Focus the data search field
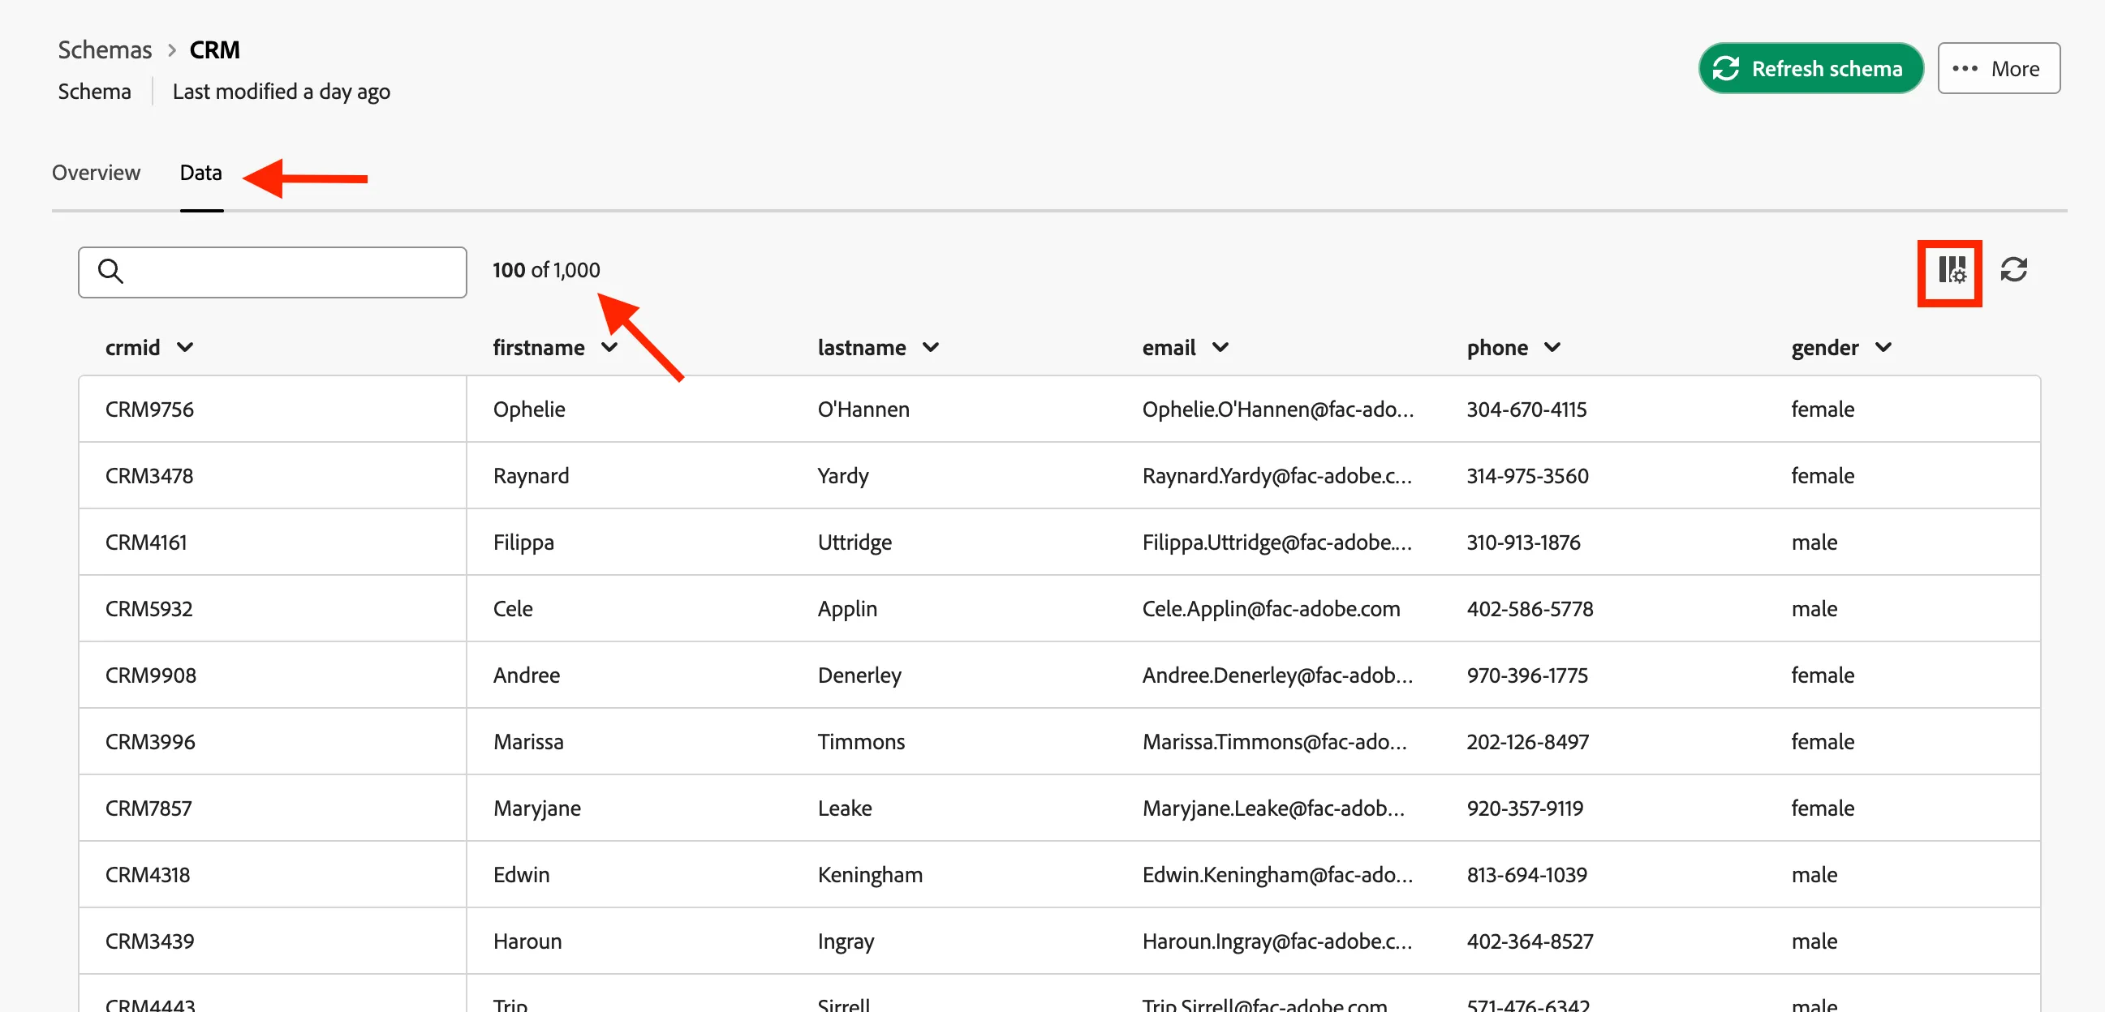The width and height of the screenshot is (2105, 1012). [x=272, y=272]
